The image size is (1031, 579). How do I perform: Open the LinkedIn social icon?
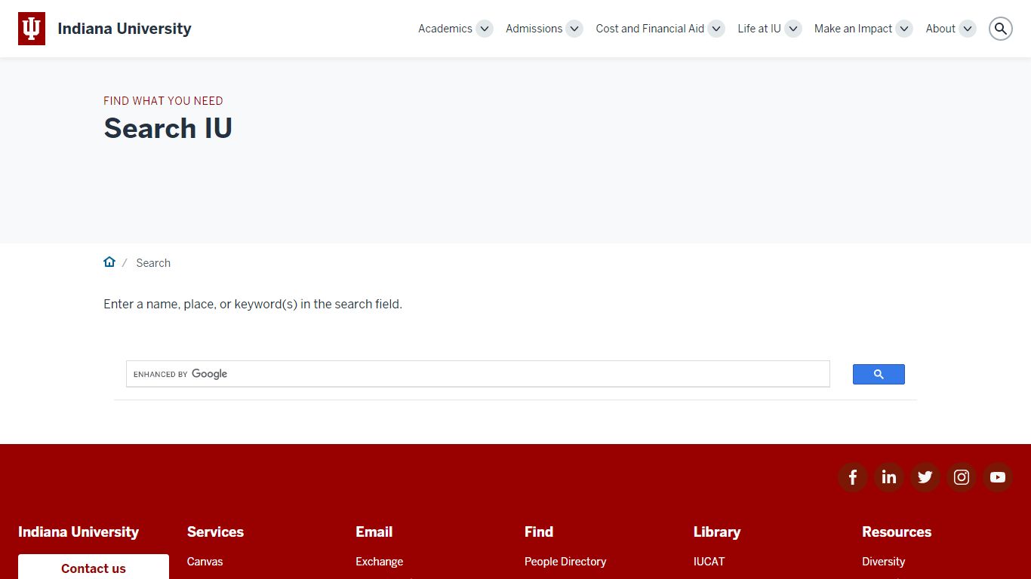[889, 477]
